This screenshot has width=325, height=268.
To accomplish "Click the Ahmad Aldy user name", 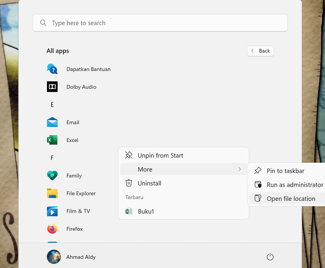I will click(81, 257).
